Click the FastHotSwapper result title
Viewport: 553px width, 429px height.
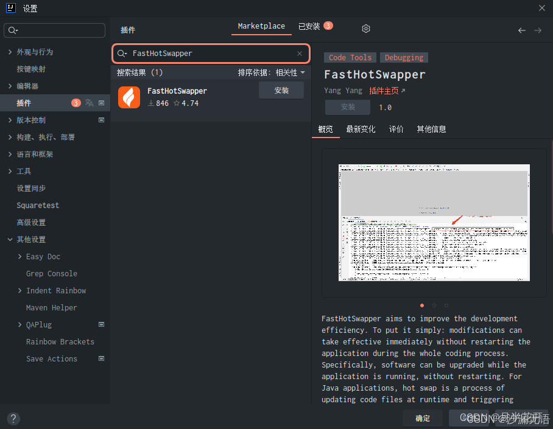[177, 91]
